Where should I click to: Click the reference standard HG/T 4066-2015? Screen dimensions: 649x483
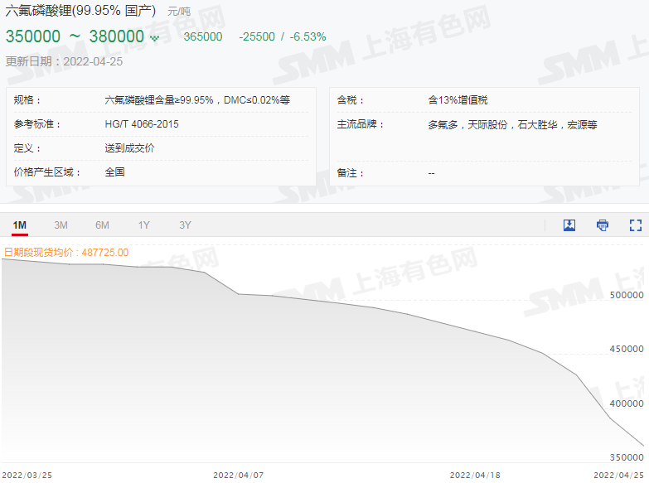pyautogui.click(x=142, y=124)
